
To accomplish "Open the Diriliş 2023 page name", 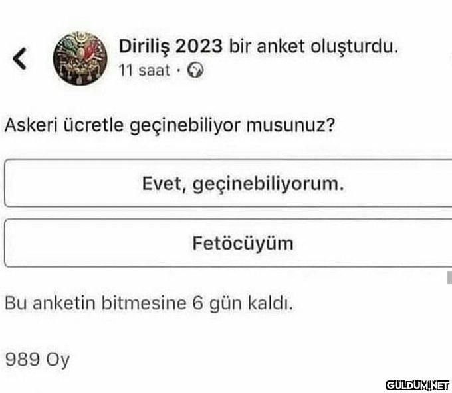I will click(x=170, y=46).
